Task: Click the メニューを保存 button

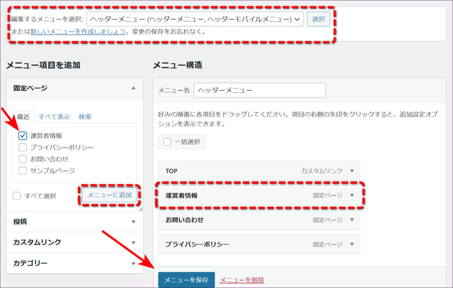Action: (186, 280)
